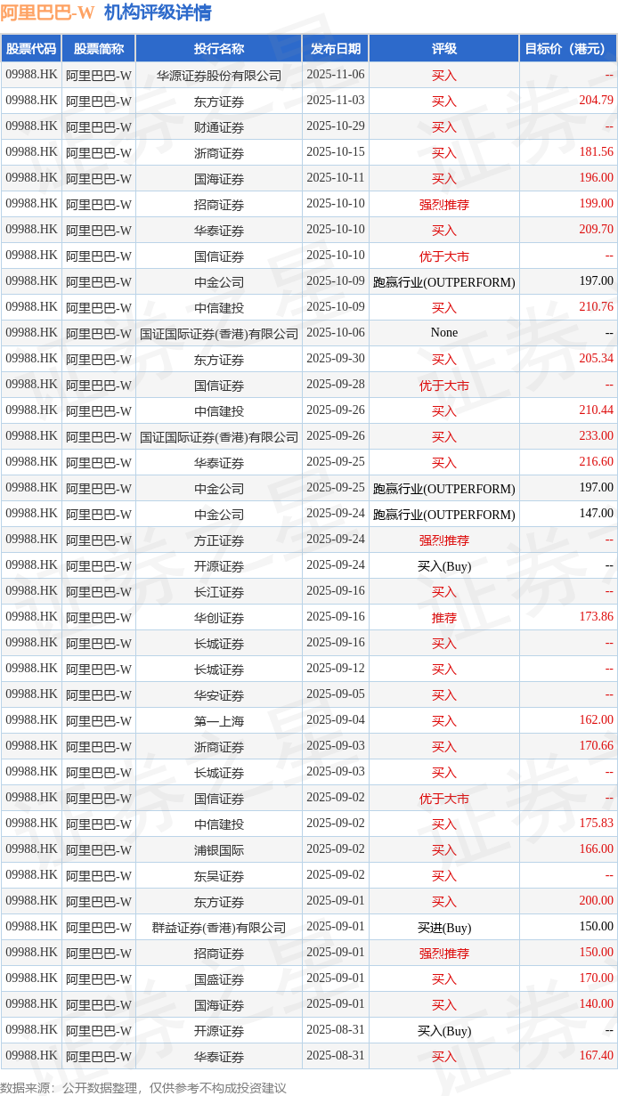This screenshot has width=618, height=1096.
Task: Select target price 209.70
Action: pos(596,230)
